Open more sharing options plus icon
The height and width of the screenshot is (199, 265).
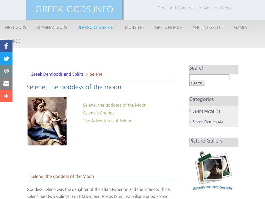[x=6, y=96]
